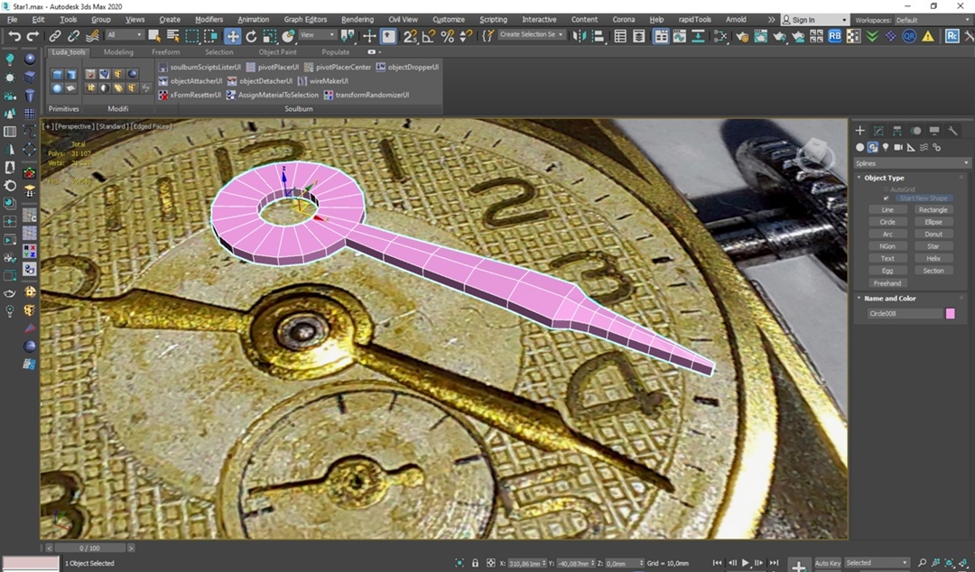Viewport: 975px width, 572px height.
Task: Activate the Select and Link tool
Action: point(55,36)
